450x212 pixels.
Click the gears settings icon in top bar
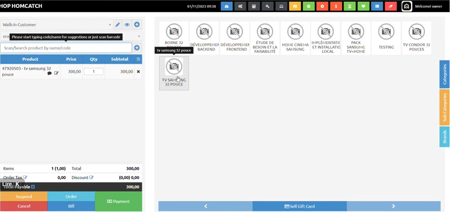click(240, 6)
